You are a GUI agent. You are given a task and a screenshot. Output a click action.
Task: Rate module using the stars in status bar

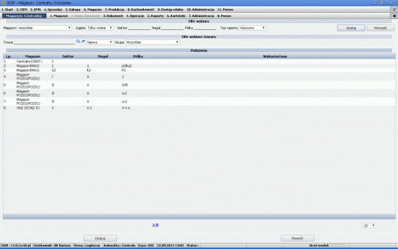click(x=337, y=245)
